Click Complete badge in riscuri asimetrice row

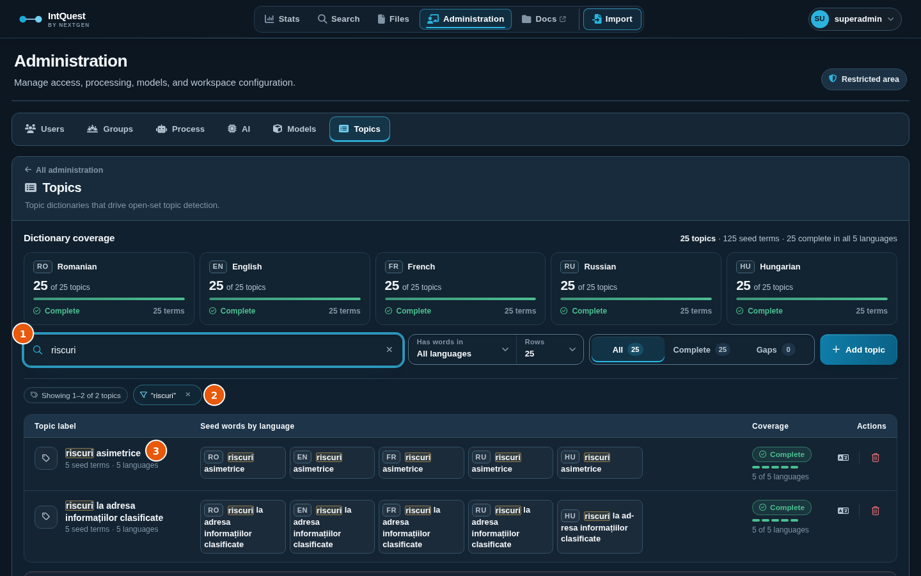tap(782, 454)
